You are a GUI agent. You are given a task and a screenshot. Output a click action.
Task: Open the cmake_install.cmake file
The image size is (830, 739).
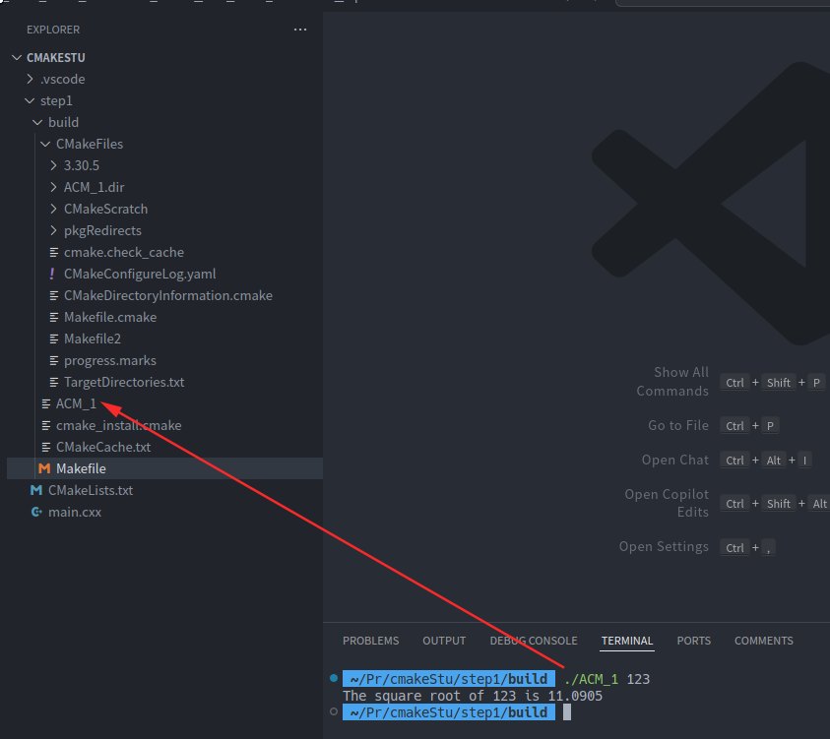click(x=118, y=425)
